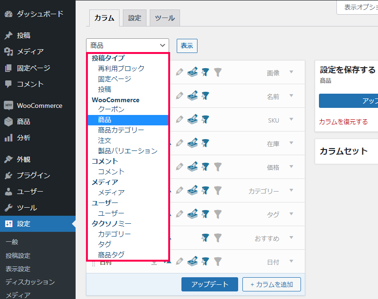Toggle smart filter icon for 画像 column
The width and height of the screenshot is (378, 299).
coord(205,72)
